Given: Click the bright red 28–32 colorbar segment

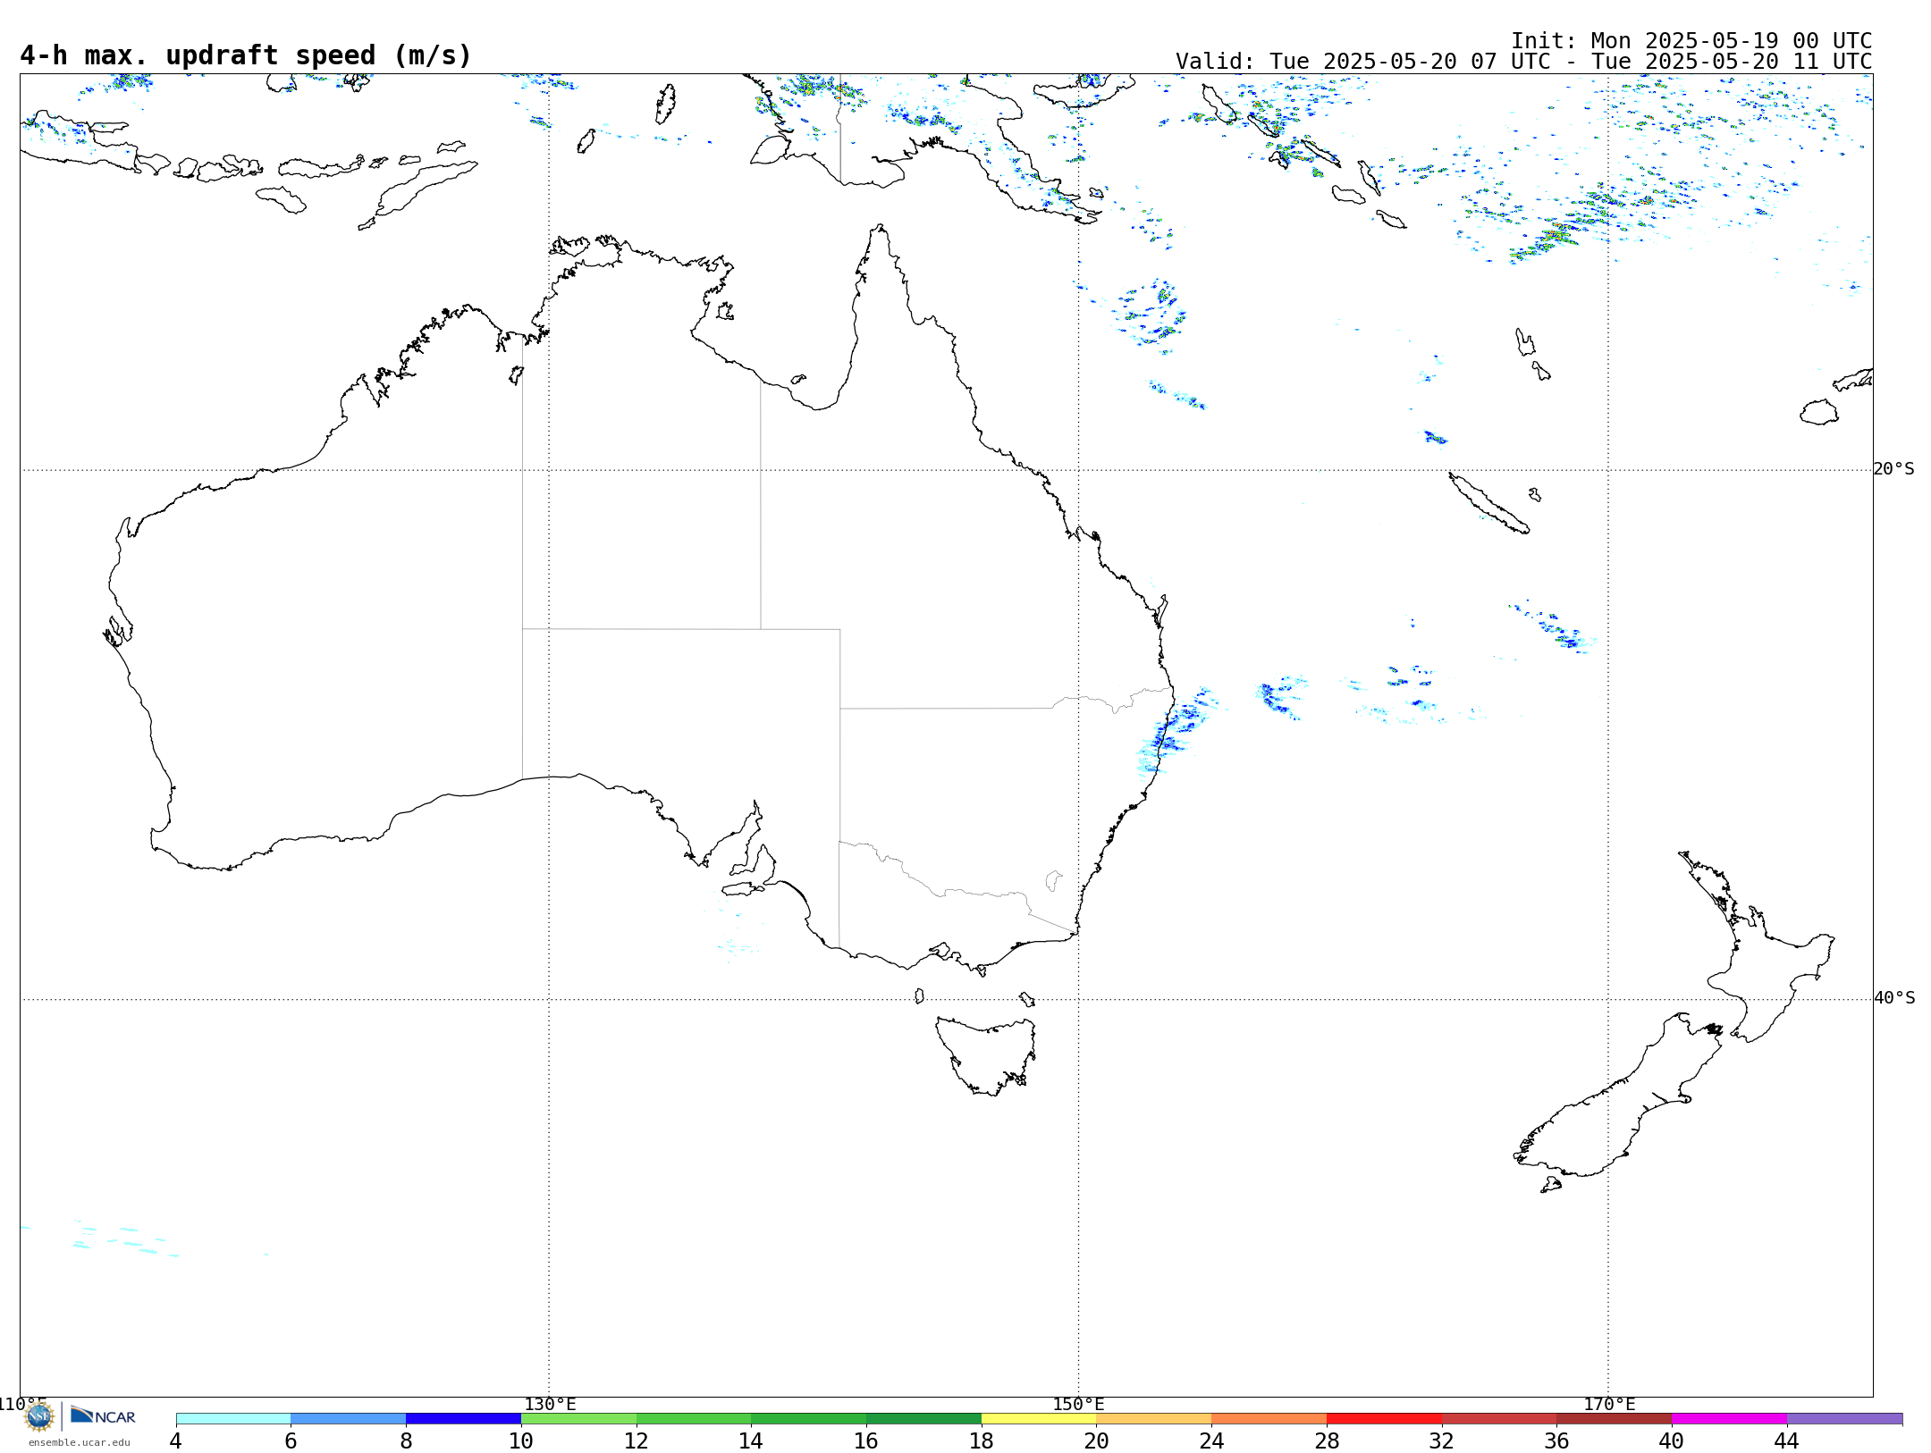Looking at the screenshot, I should pos(1384,1418).
